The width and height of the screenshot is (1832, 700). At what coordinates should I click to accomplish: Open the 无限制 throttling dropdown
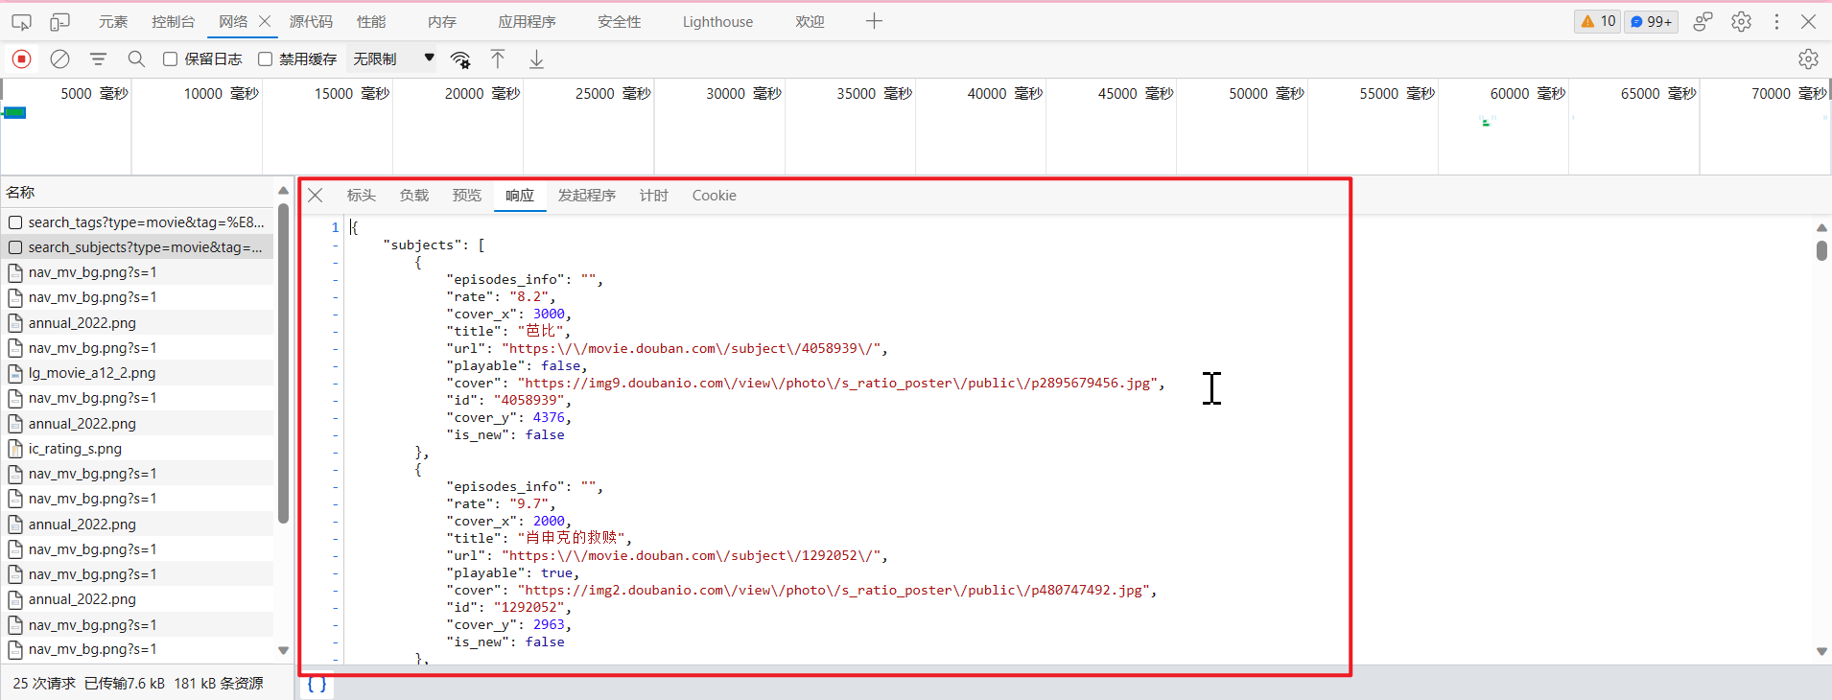point(393,59)
